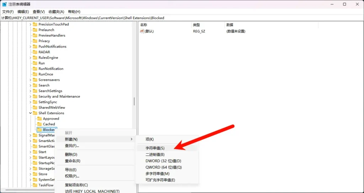
Task: Click the Approved folder icon
Action: [x=39, y=119]
